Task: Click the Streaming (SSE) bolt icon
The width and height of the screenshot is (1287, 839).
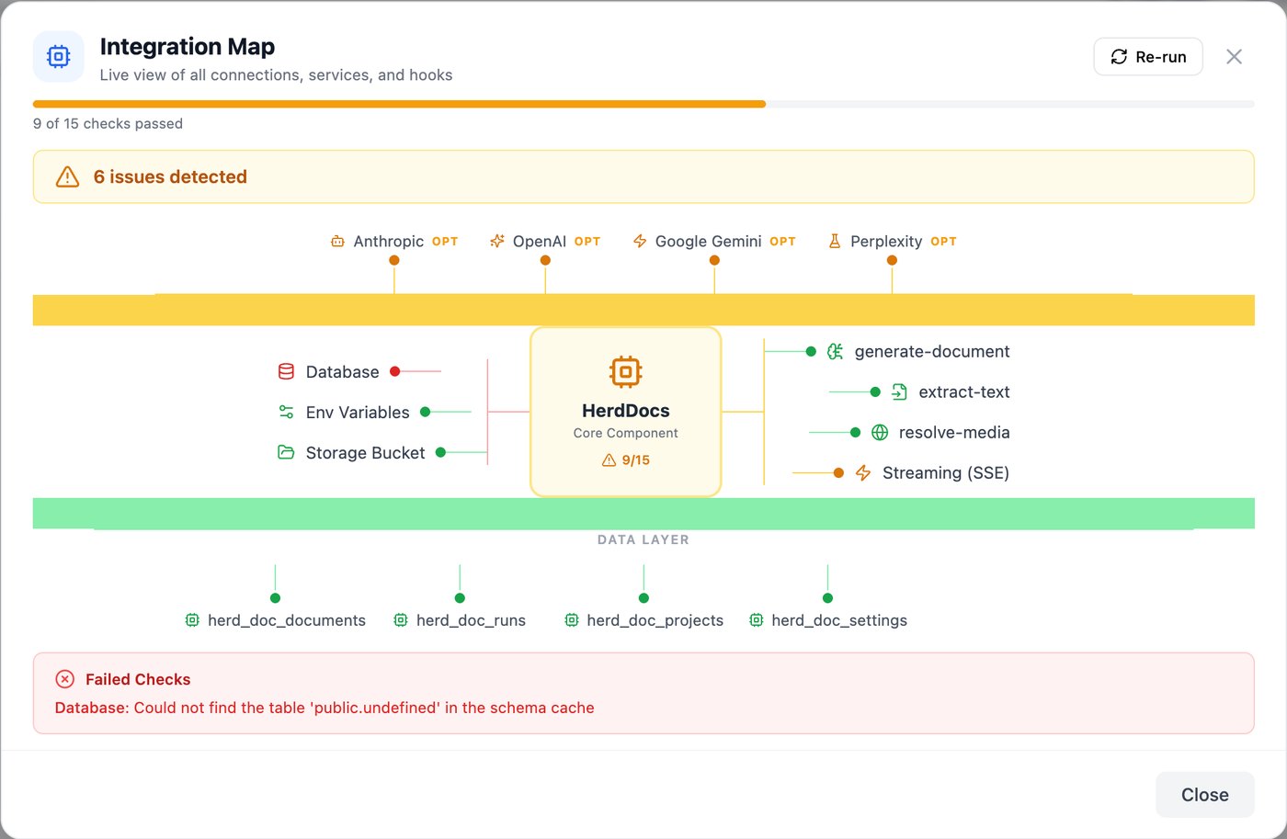Action: (863, 472)
